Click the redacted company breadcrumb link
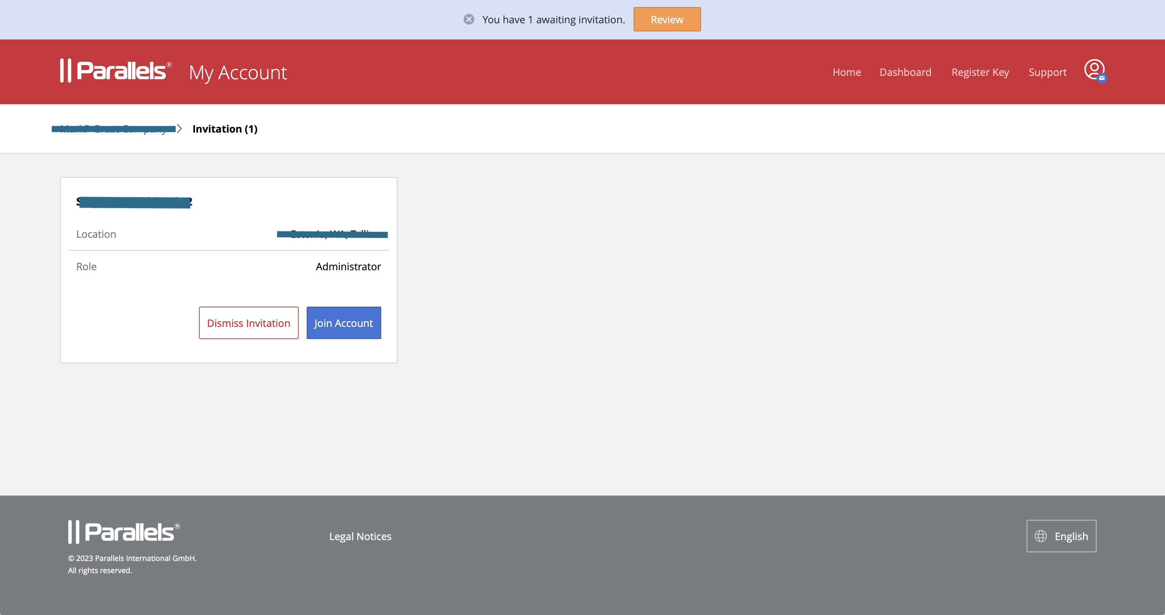This screenshot has width=1165, height=615. click(x=113, y=129)
